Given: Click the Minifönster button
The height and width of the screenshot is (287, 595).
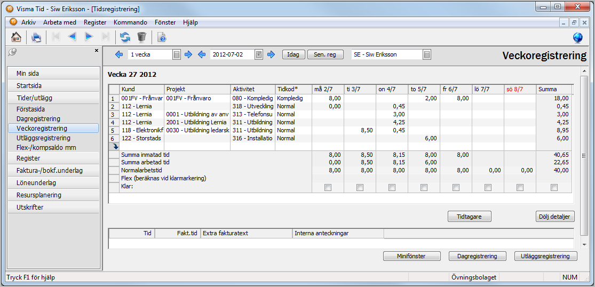Looking at the screenshot, I should tap(412, 256).
